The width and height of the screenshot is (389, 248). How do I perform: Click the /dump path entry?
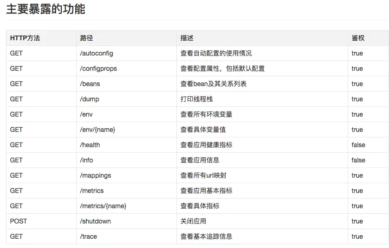[x=90, y=99]
